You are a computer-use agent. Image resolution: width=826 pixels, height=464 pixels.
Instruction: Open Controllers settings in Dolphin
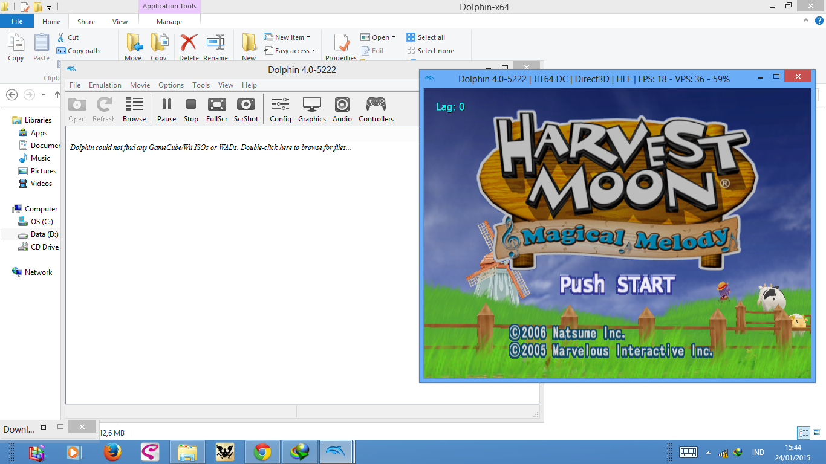click(376, 109)
